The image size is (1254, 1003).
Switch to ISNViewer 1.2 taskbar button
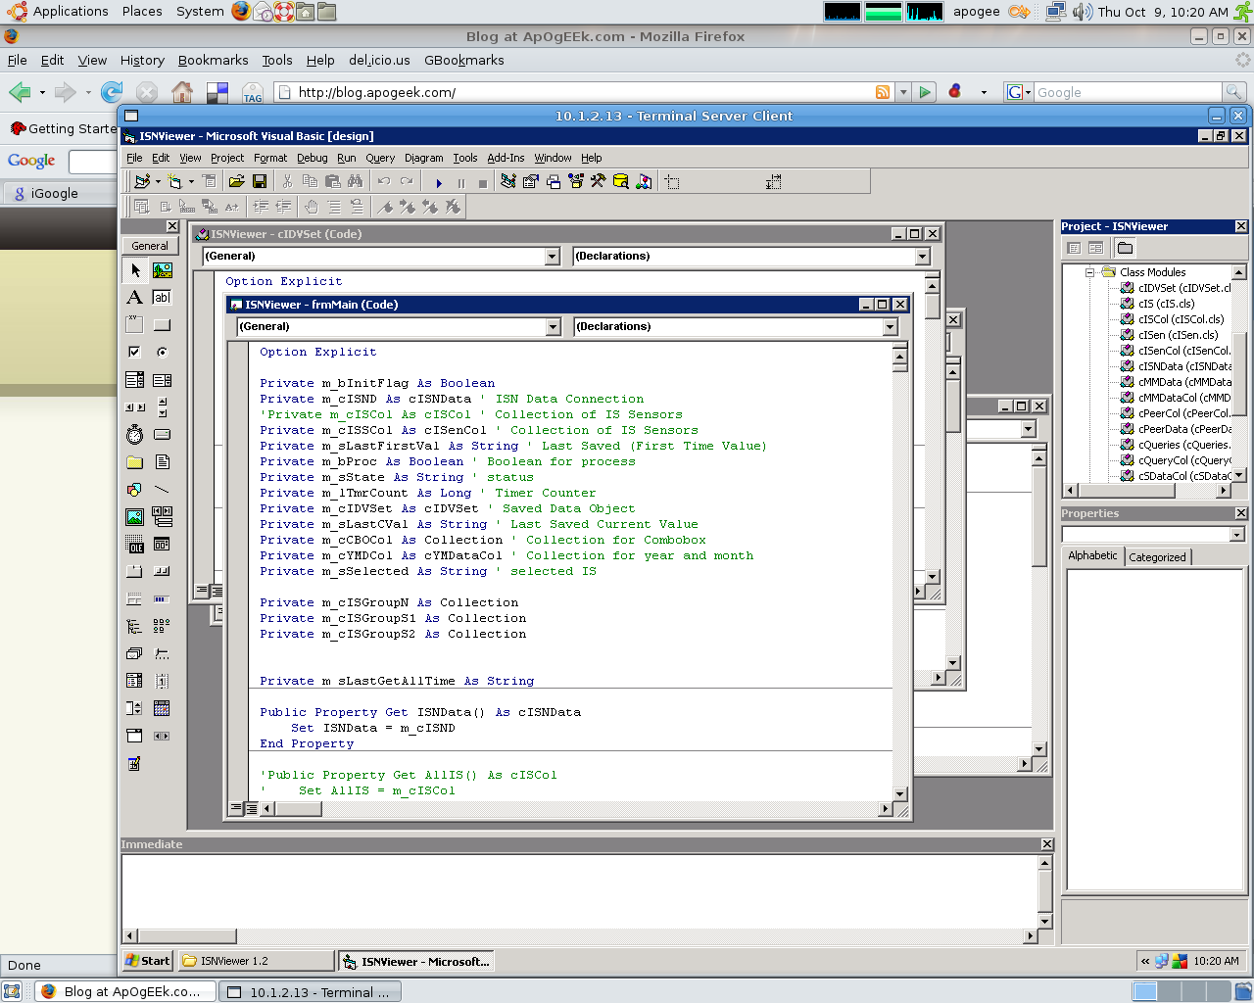pyautogui.click(x=256, y=961)
